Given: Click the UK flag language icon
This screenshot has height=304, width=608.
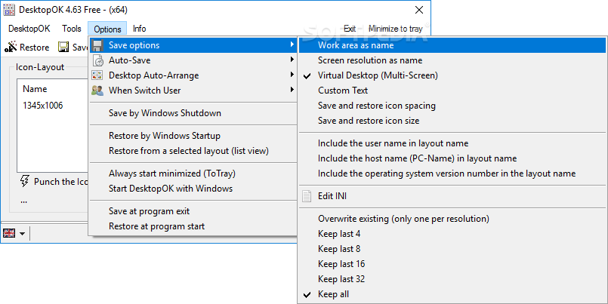Looking at the screenshot, I should 9,233.
